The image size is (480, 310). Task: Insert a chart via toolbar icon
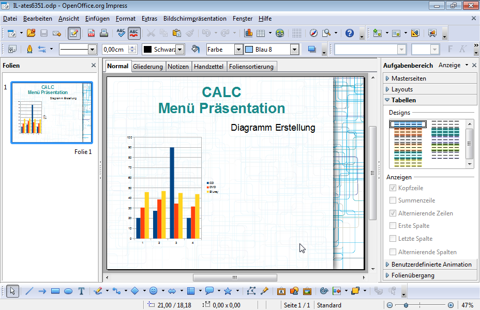[x=248, y=33]
